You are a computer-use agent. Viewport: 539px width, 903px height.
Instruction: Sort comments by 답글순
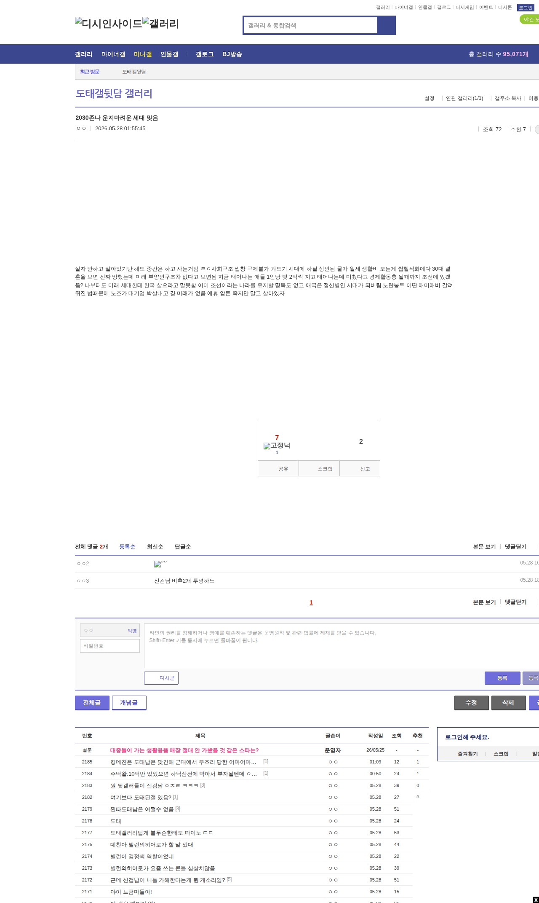[183, 547]
